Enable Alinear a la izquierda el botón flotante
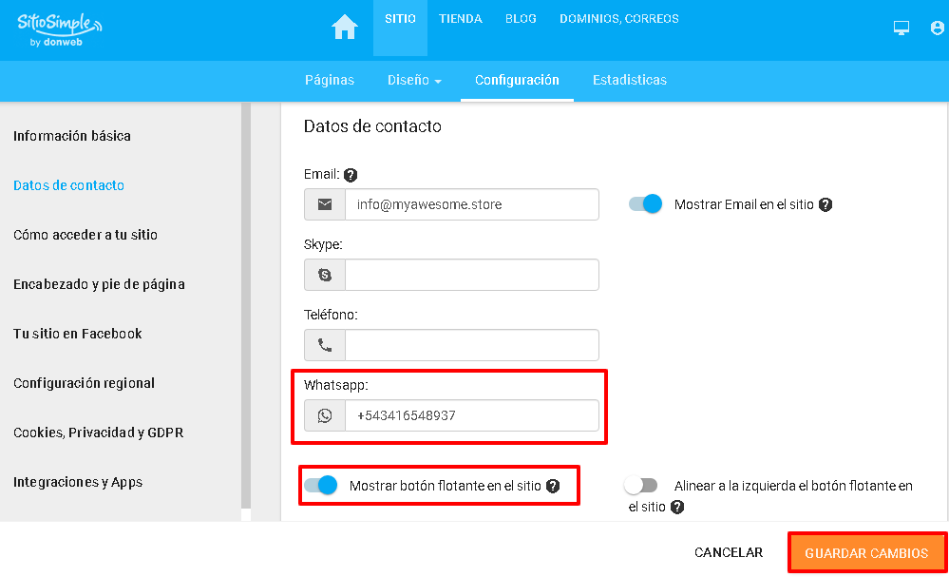Screen dimensions: 949x577 click(641, 485)
